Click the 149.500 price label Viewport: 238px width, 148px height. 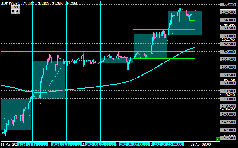[x=228, y=91]
